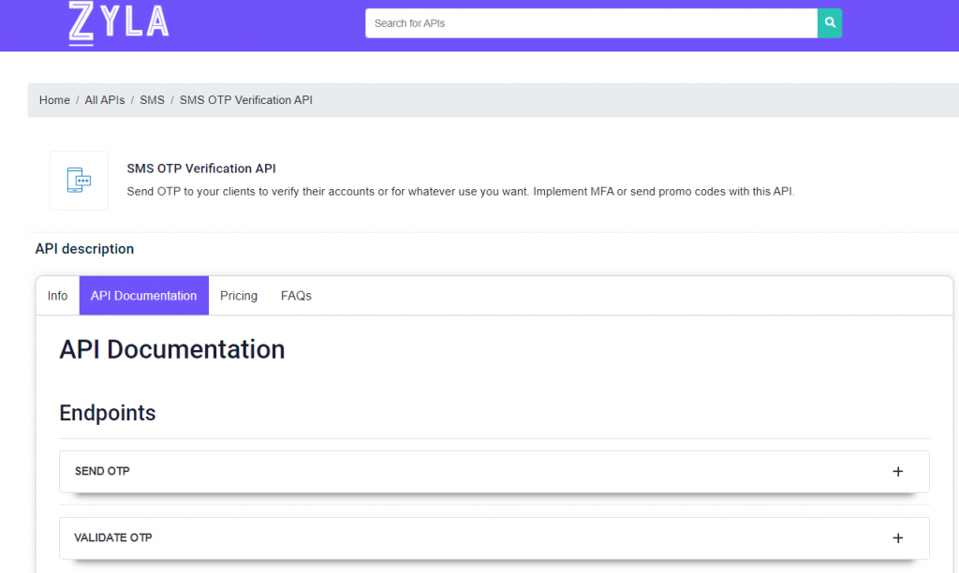Image resolution: width=959 pixels, height=573 pixels.
Task: Go to Home breadcrumb
Action: tap(54, 100)
